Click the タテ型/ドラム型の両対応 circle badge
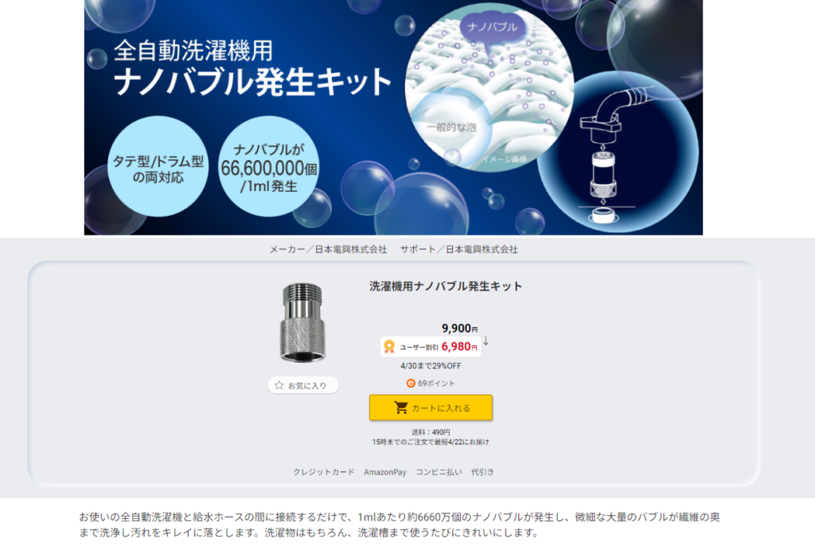The height and width of the screenshot is (550, 815). point(158,166)
